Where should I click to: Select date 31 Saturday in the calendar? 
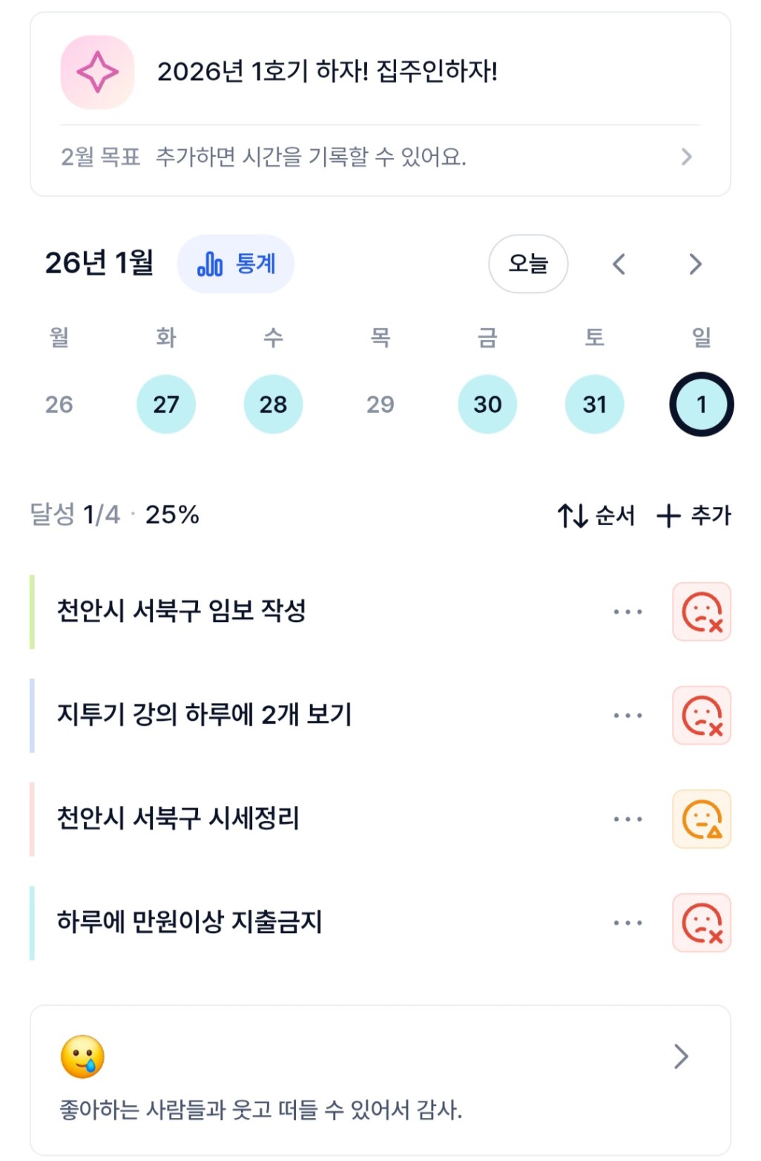pos(594,404)
